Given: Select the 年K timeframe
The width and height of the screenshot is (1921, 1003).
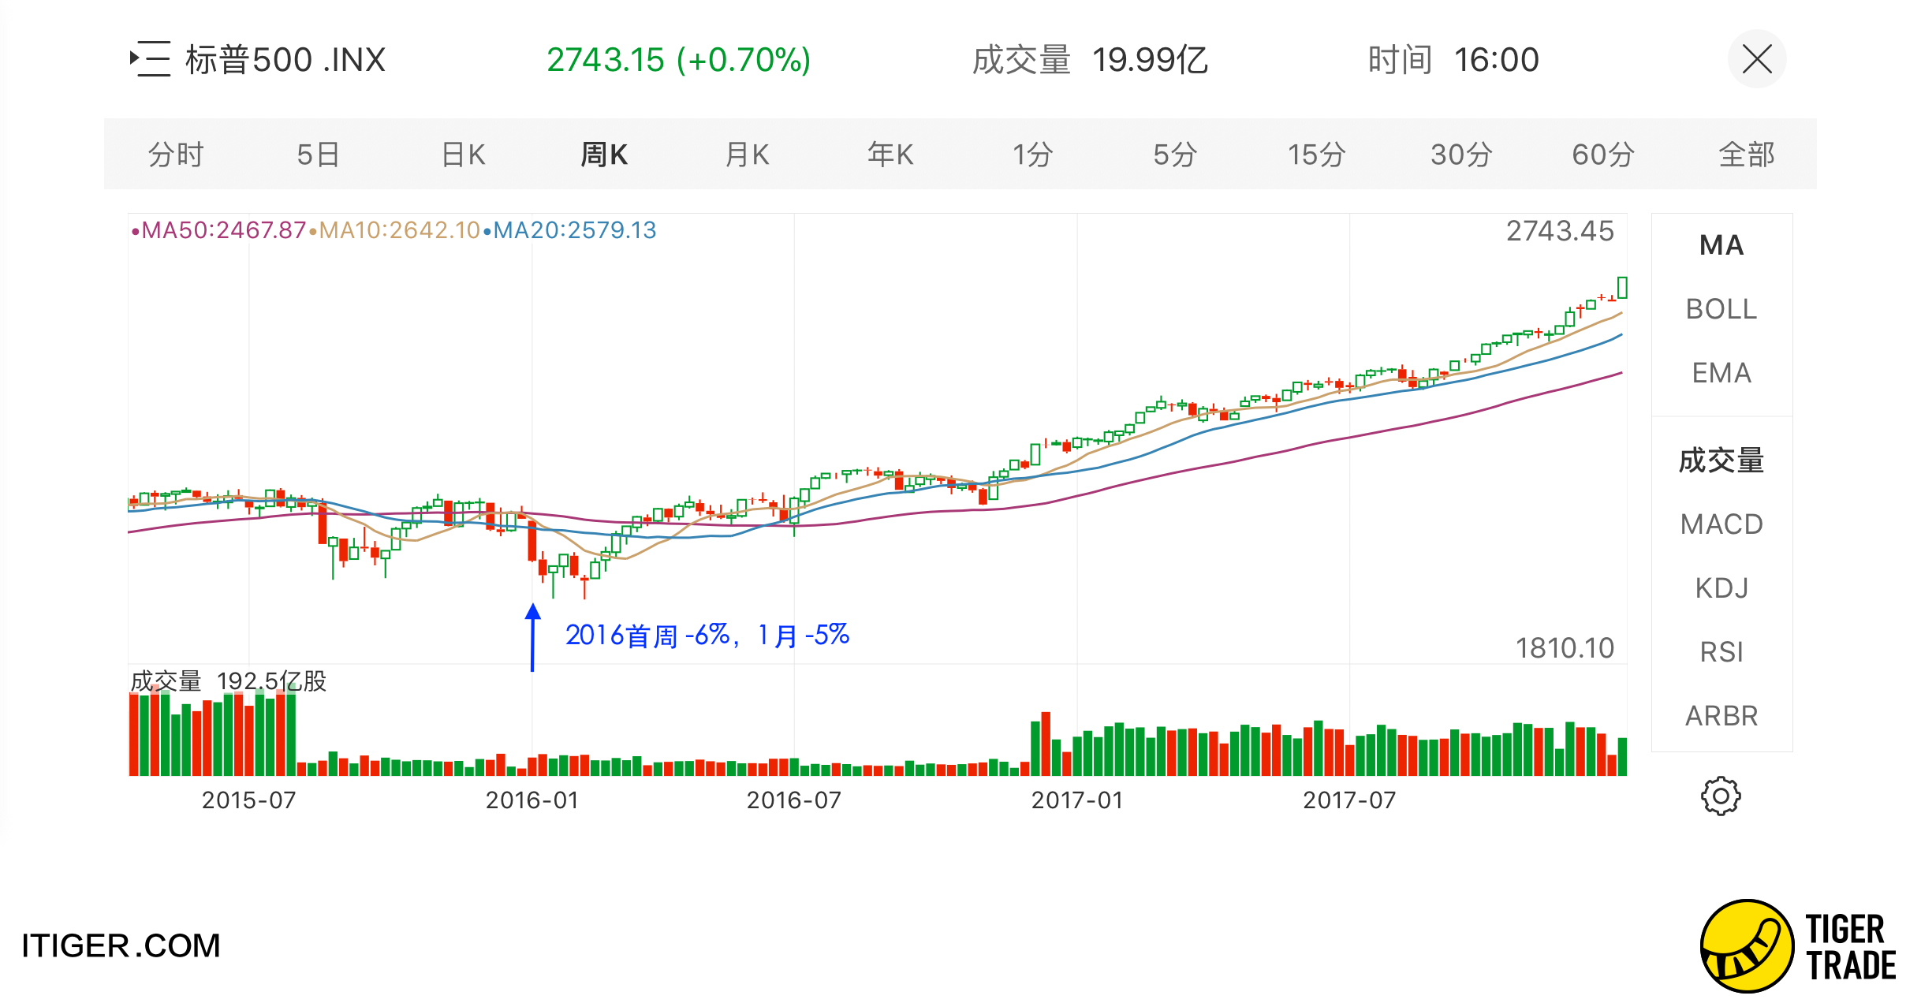Looking at the screenshot, I should 890,155.
